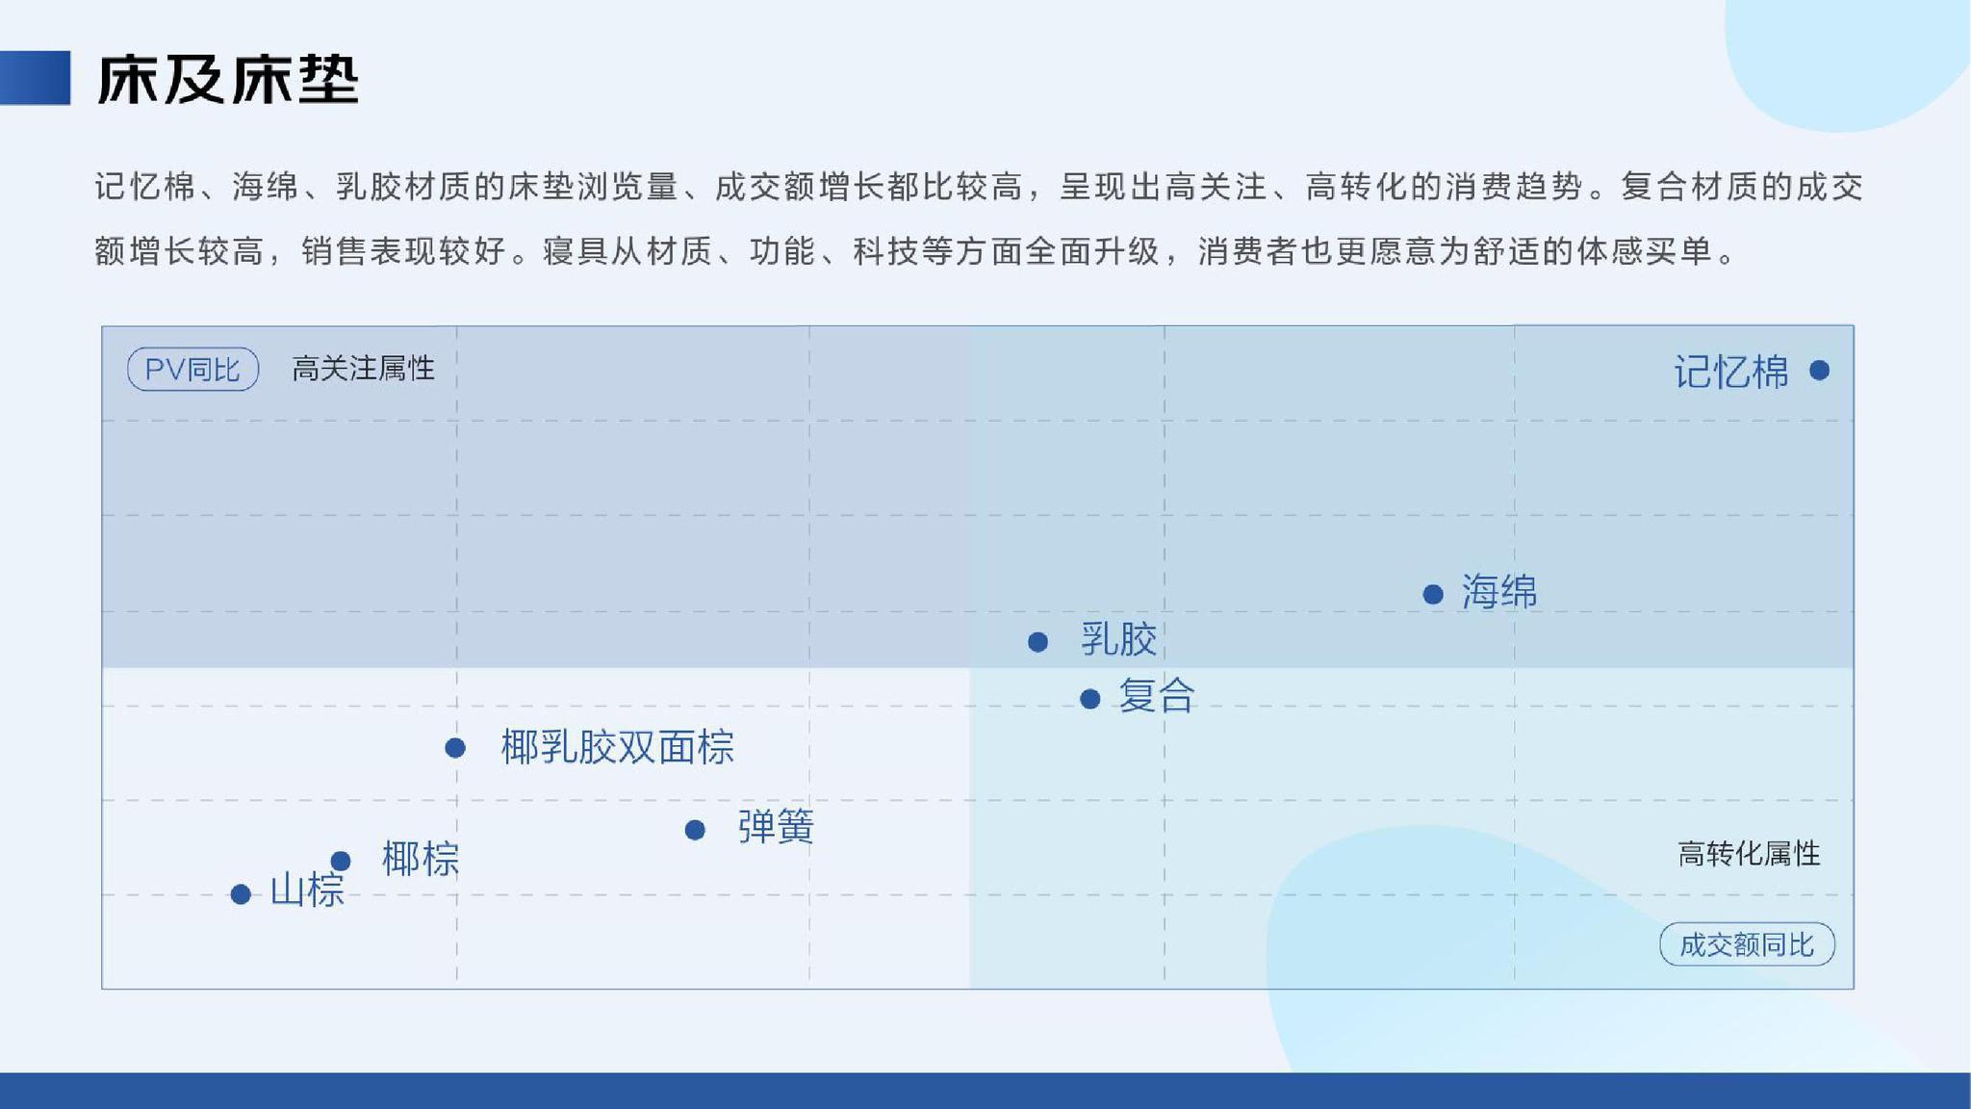Screen dimensions: 1971x1109
Task: Click the 高转化属性 label
Action: [x=1749, y=854]
